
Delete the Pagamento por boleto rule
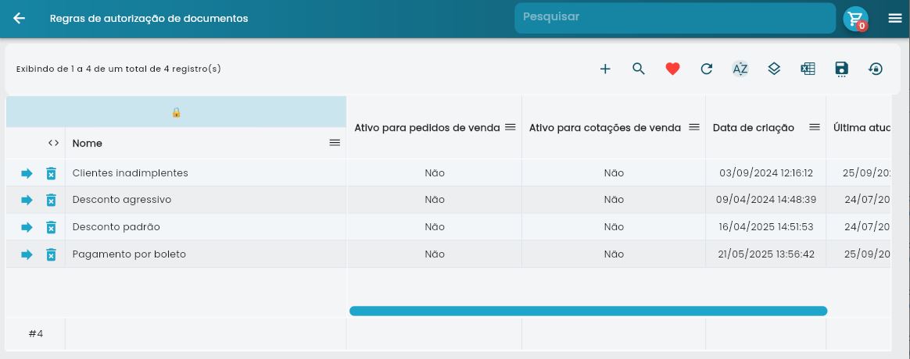51,254
